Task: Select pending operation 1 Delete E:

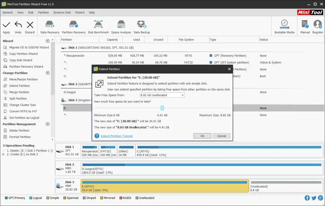Action: click(30, 151)
